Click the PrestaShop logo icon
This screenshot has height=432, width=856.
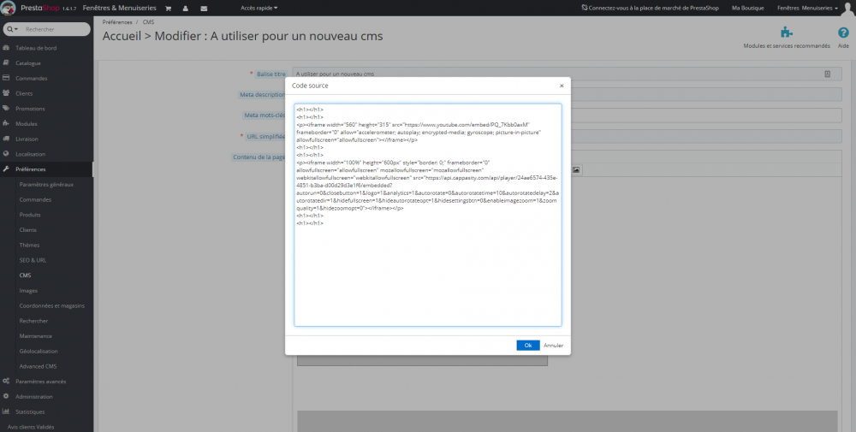tap(9, 9)
